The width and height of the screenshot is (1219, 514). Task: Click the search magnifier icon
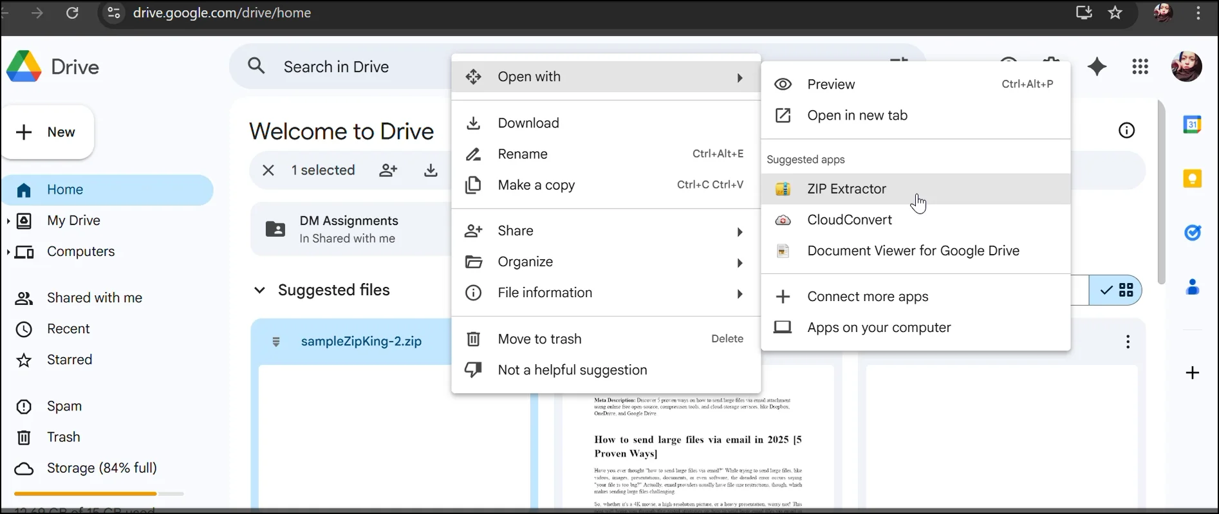click(x=256, y=66)
